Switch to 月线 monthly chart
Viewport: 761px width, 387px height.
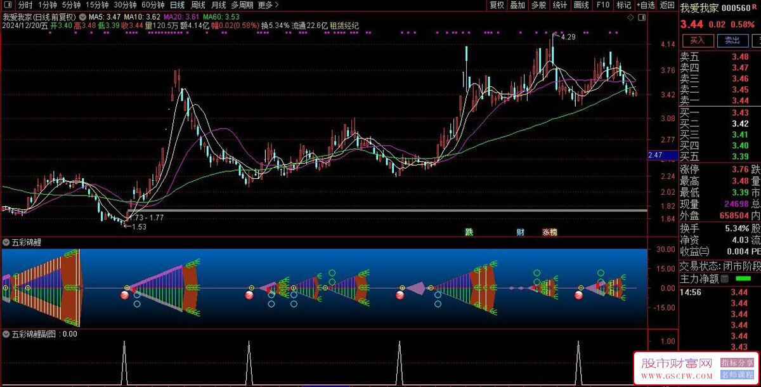(218, 5)
